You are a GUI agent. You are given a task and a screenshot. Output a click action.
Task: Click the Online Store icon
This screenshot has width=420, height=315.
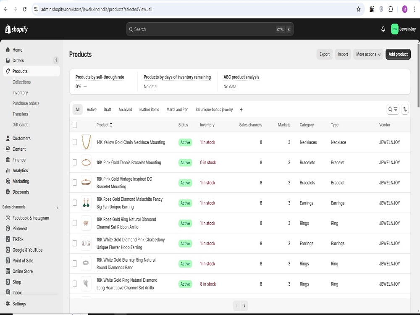click(8, 271)
